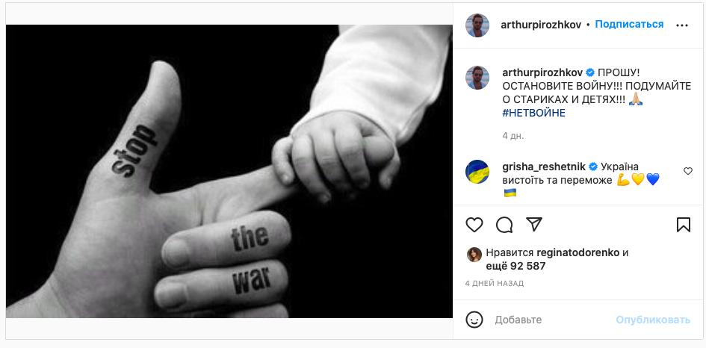Click the arthurpirozhkov avatar beside the caption
The height and width of the screenshot is (348, 706).
click(x=477, y=78)
